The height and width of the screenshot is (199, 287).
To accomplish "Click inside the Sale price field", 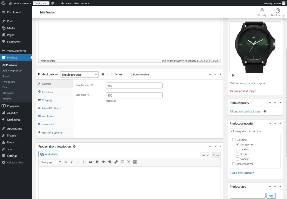I will coord(134,95).
